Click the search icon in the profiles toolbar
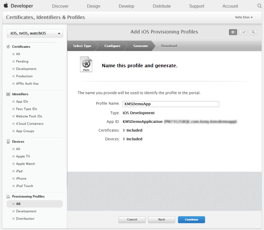This screenshot has height=230, width=264. 253,32
